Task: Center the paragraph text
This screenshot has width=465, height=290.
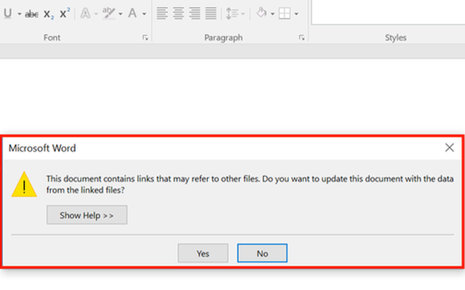Action: (x=178, y=14)
